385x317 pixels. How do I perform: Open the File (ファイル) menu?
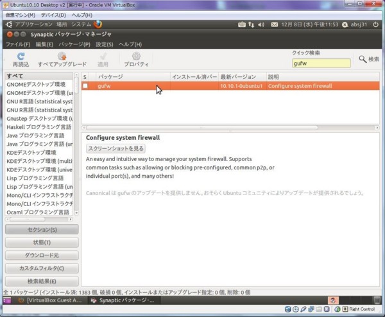click(18, 44)
